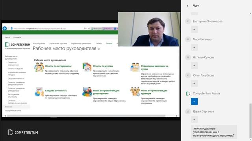Click the browser address bar URL

(x=40, y=29)
